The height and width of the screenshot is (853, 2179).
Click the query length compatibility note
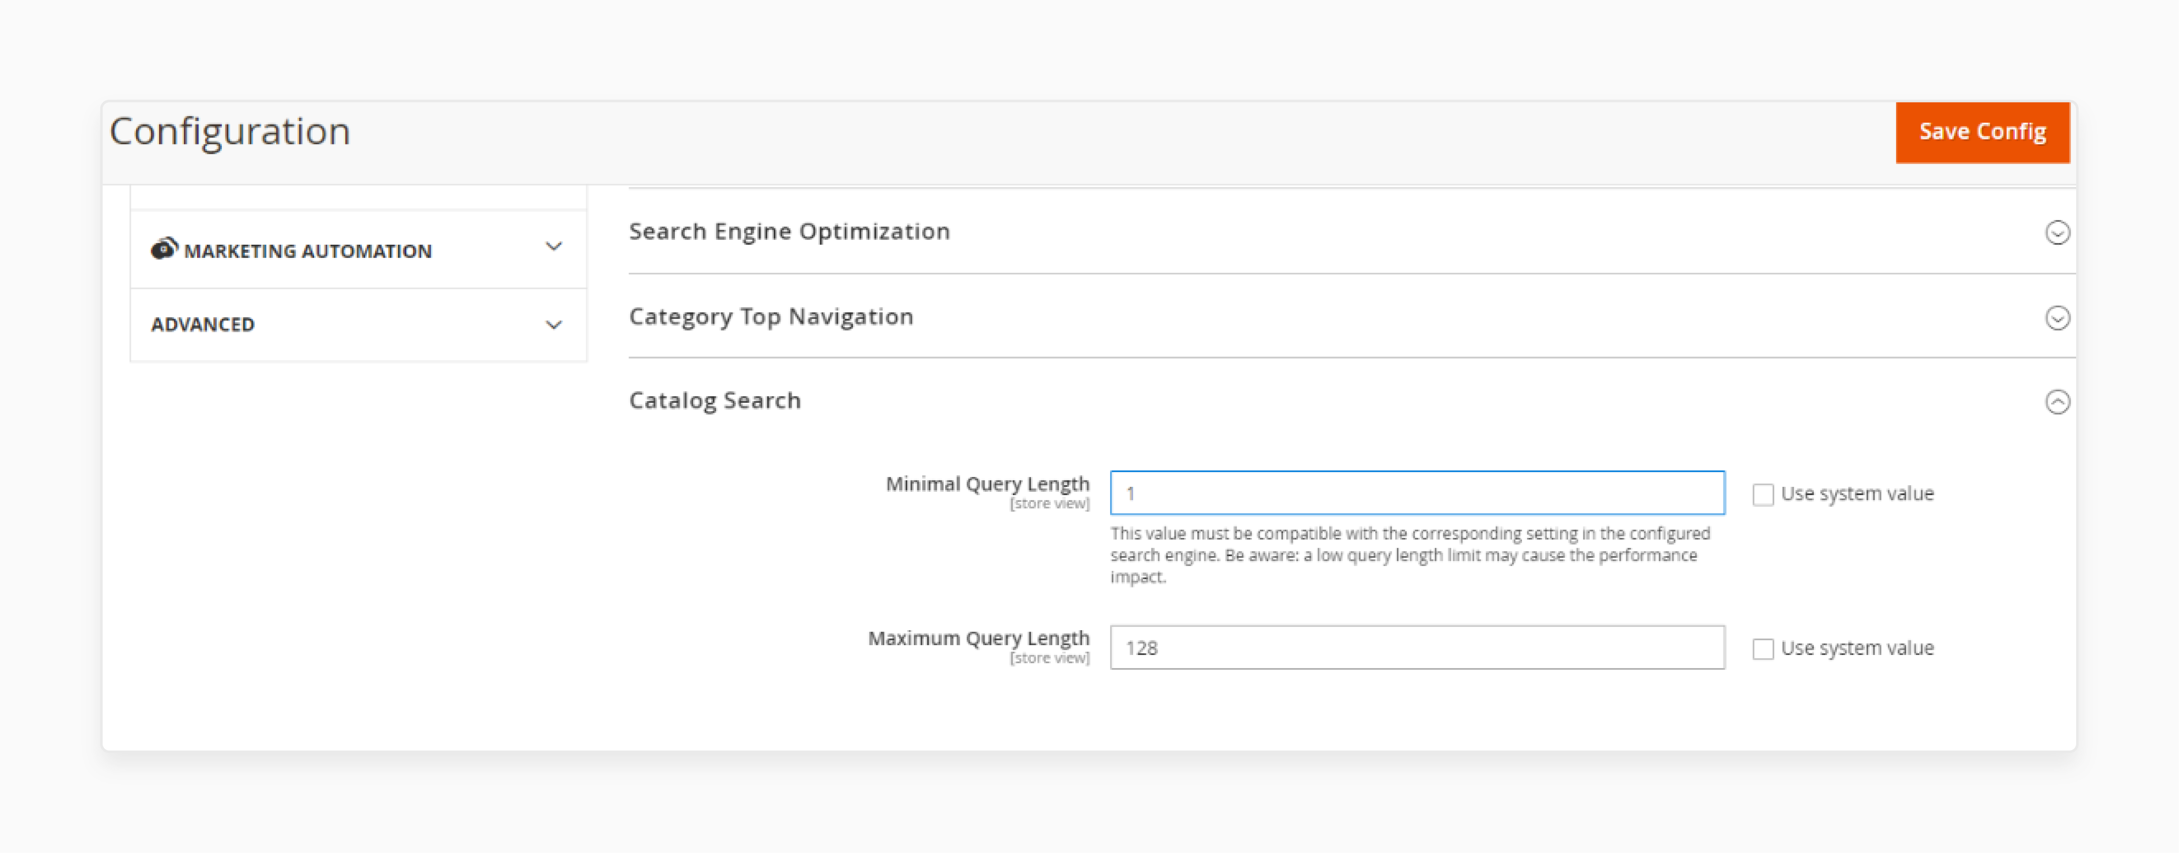[x=1410, y=555]
